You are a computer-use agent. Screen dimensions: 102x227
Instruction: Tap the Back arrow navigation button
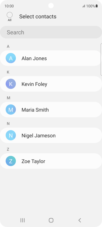click(80, 220)
